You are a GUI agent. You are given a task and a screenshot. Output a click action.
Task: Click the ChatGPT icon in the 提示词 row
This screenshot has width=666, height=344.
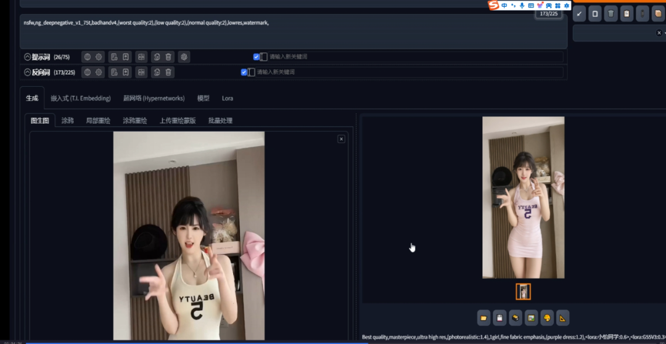tap(184, 57)
